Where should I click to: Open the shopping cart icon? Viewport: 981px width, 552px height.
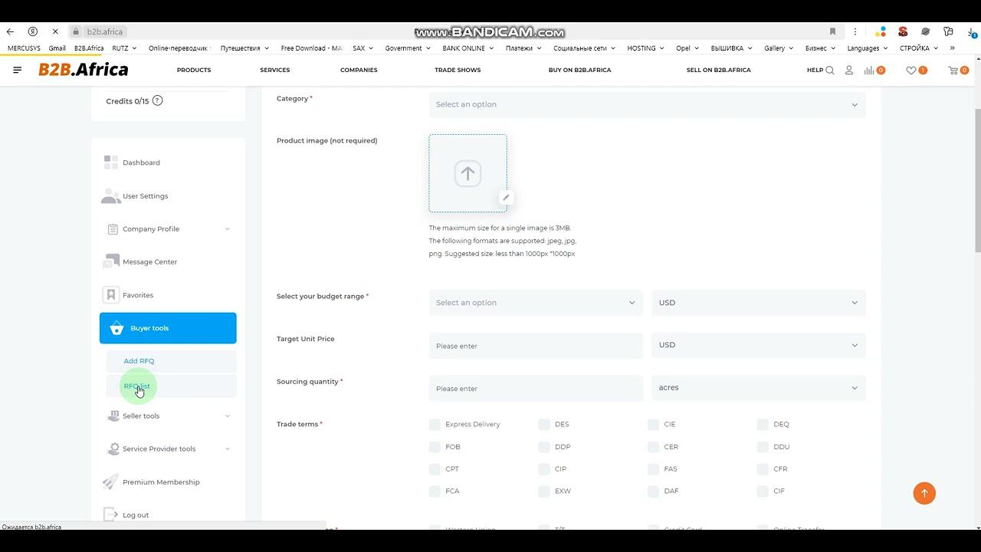pyautogui.click(x=953, y=71)
